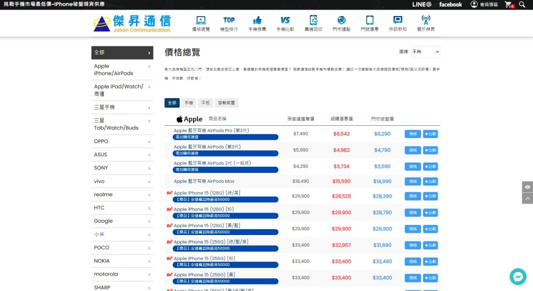This screenshot has width=533, height=291.
Task: Expand Apple iPad/Watch/周邊 sidebar category
Action: coord(123,90)
